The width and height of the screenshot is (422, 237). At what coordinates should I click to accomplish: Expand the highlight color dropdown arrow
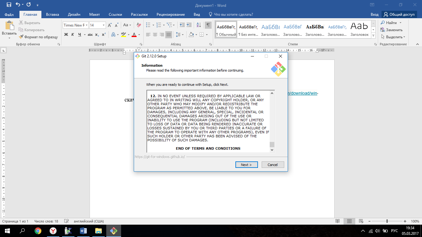tap(128, 35)
